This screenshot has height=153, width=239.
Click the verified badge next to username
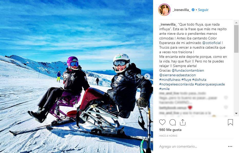(x=193, y=10)
